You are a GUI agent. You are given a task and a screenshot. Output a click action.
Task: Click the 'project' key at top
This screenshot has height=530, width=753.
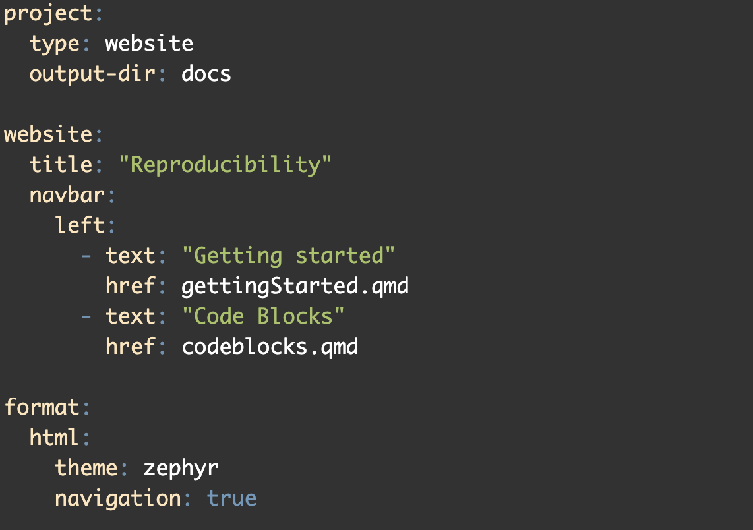(49, 14)
